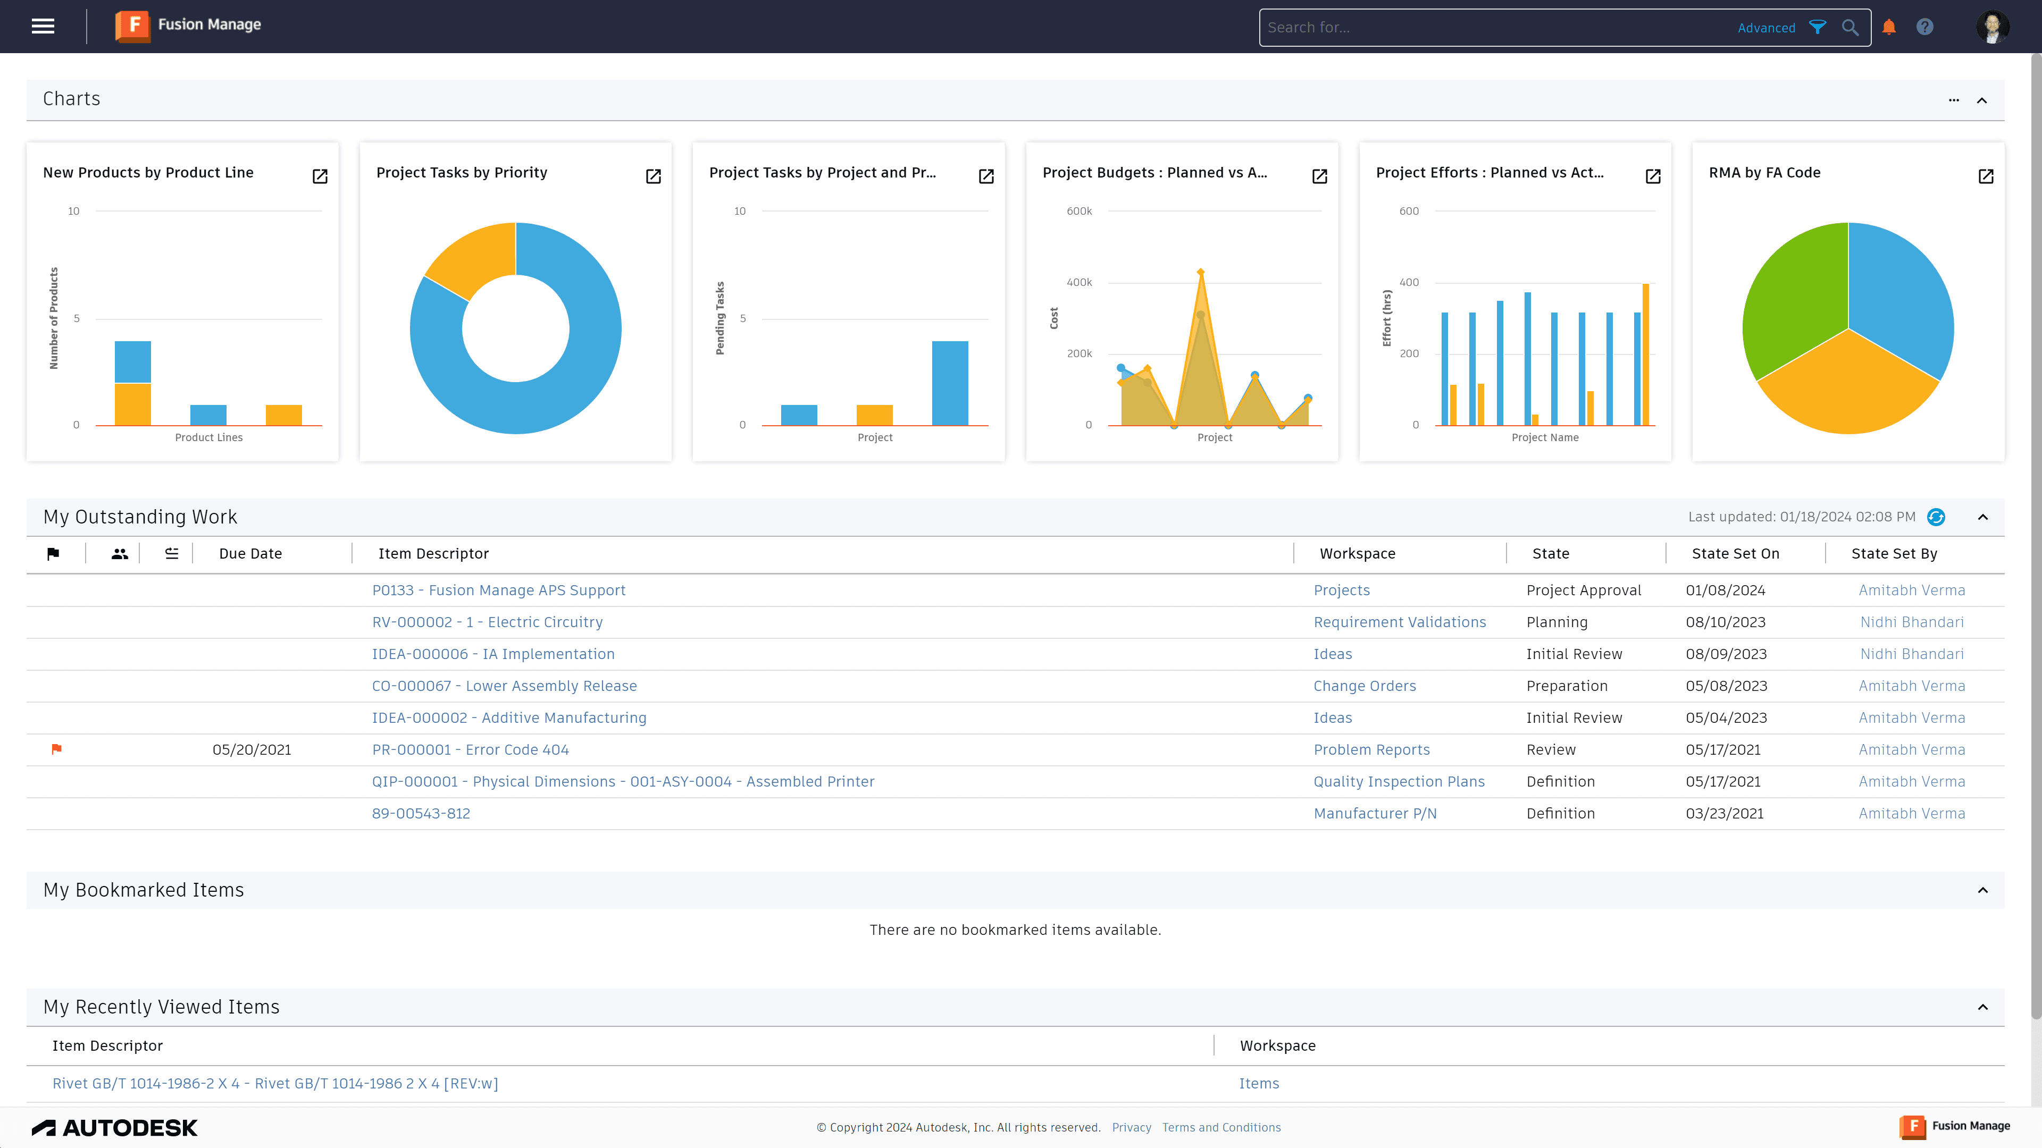Open notifications via the bell icon
Image resolution: width=2042 pixels, height=1148 pixels.
(1888, 26)
